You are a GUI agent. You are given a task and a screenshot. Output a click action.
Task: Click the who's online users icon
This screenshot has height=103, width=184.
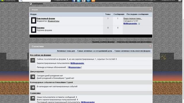33,60
